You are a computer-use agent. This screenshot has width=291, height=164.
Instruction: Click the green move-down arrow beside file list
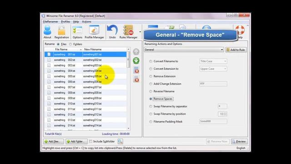coord(136,61)
